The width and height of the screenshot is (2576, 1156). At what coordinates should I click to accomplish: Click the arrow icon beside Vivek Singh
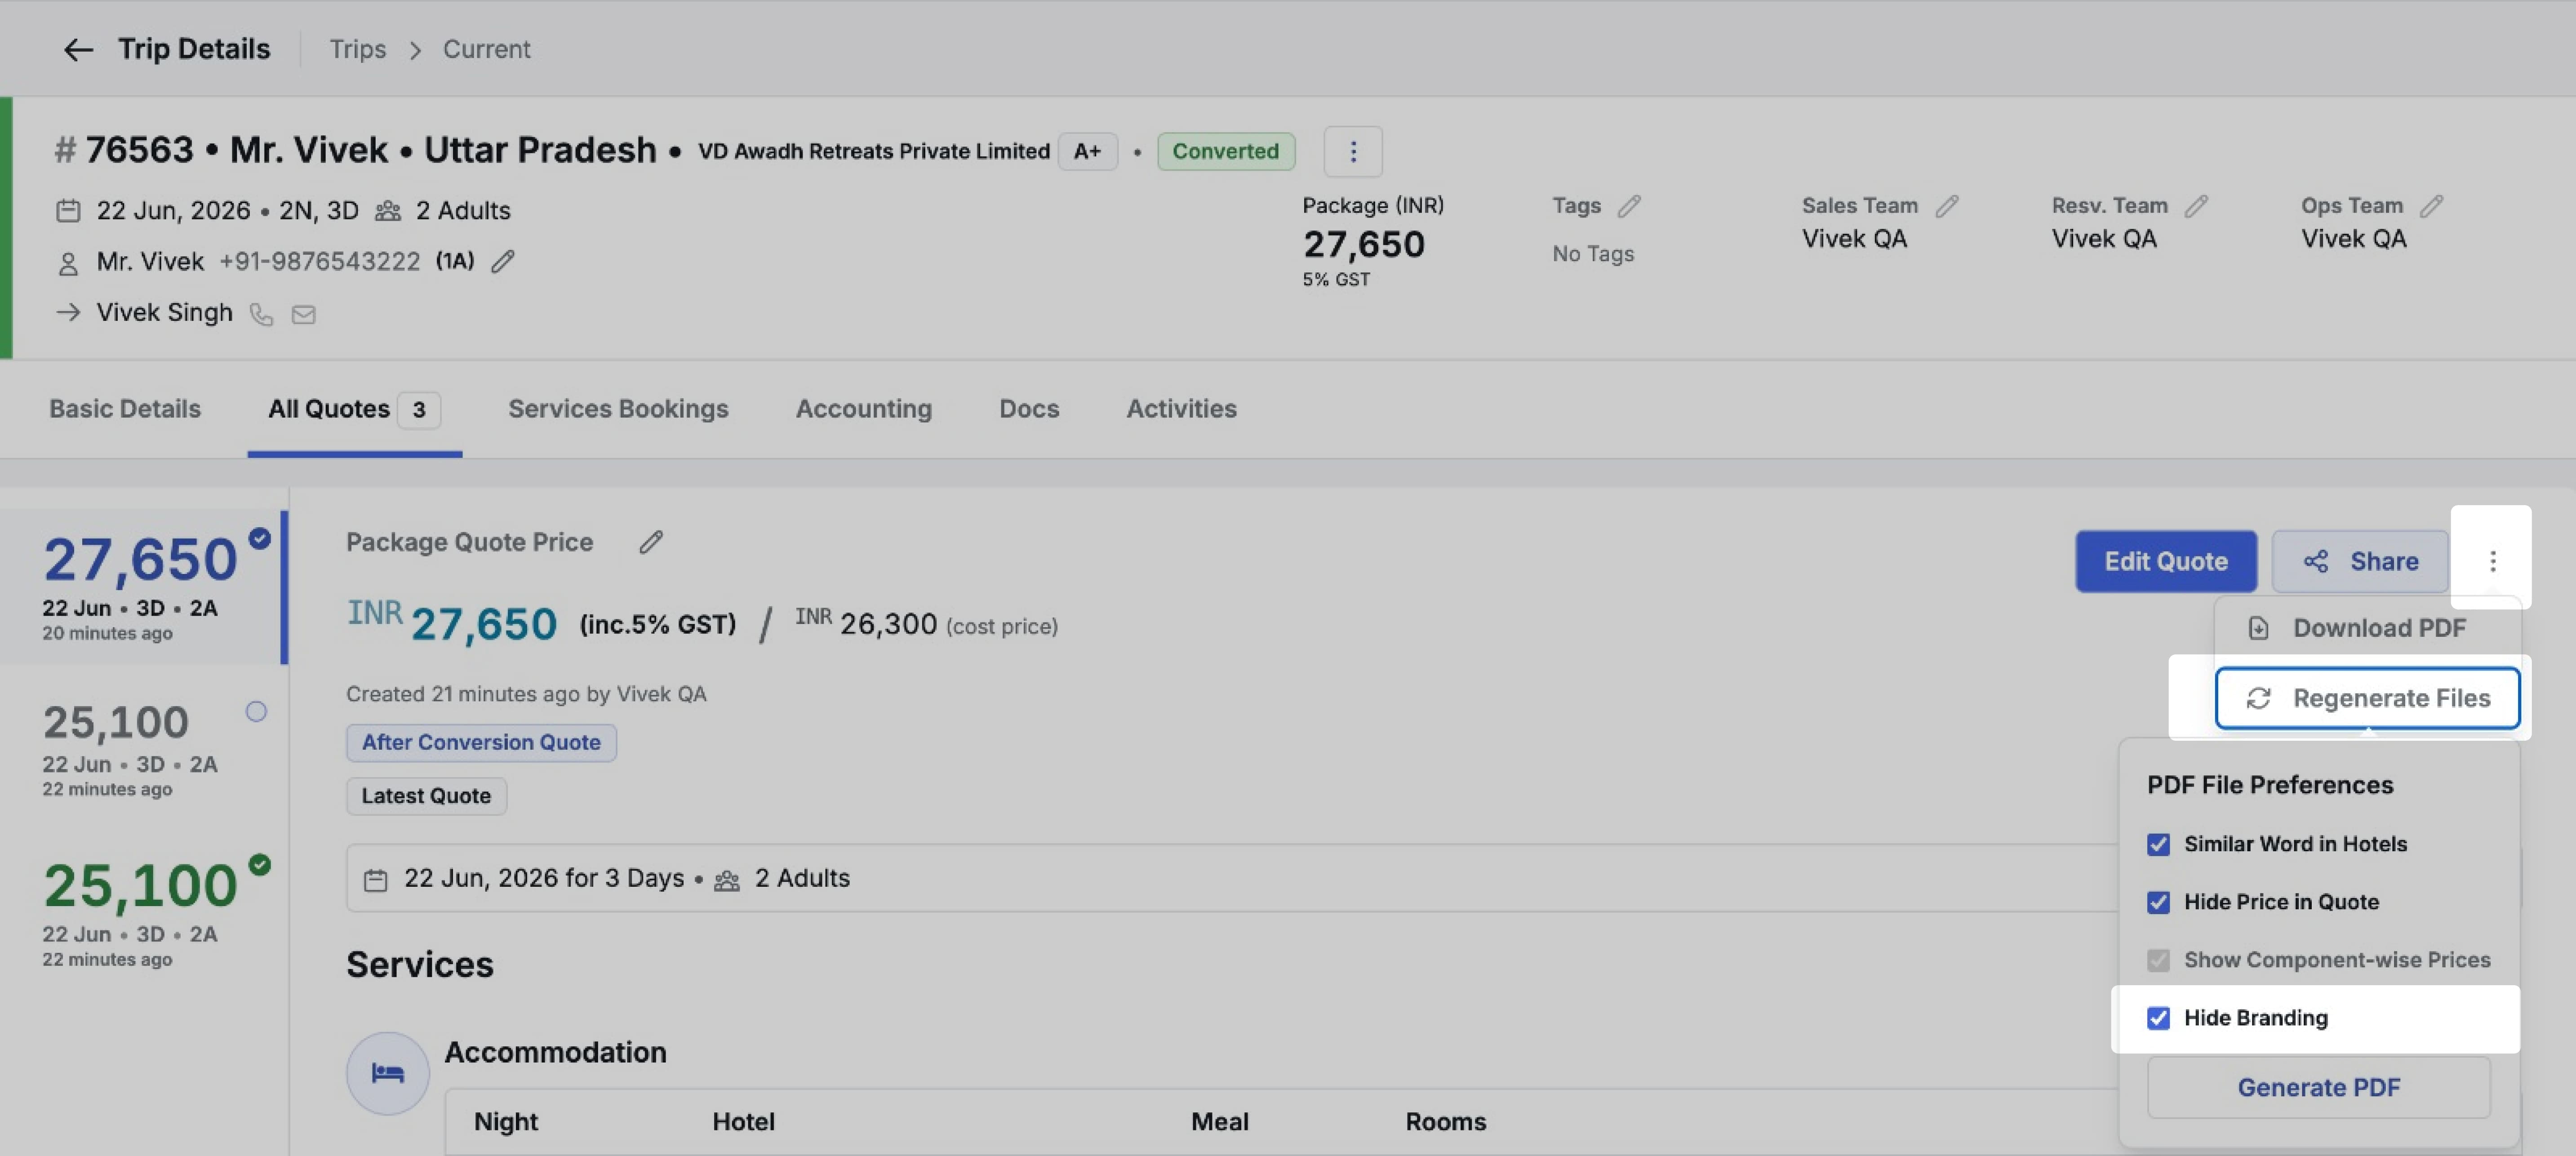(68, 313)
